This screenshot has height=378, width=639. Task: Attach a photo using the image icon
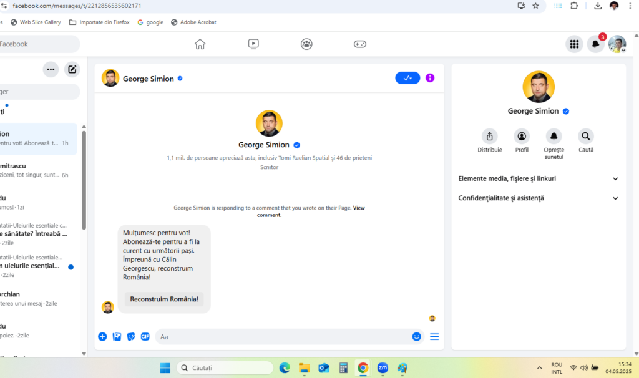(x=117, y=336)
